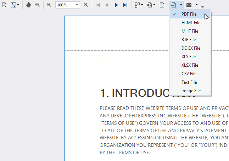Open the 100% zoom level dropdown
The image size is (229, 161).
(77, 5)
